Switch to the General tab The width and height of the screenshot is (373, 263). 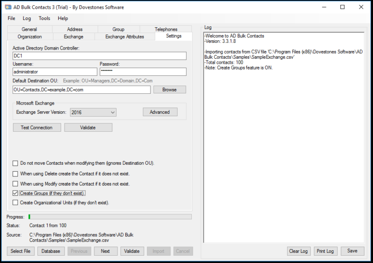29,29
